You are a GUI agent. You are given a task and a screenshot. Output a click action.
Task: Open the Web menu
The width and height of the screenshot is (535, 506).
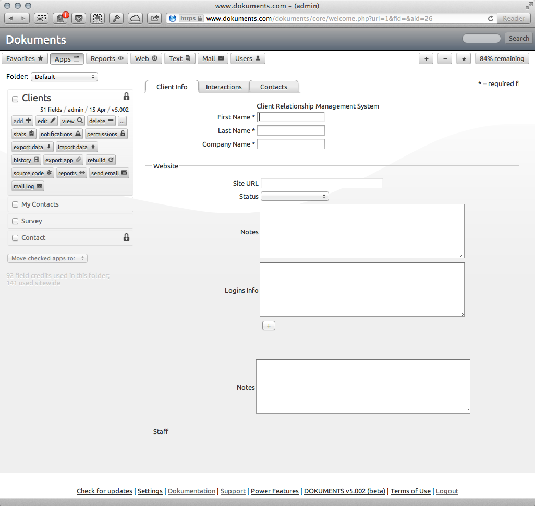pyautogui.click(x=146, y=58)
